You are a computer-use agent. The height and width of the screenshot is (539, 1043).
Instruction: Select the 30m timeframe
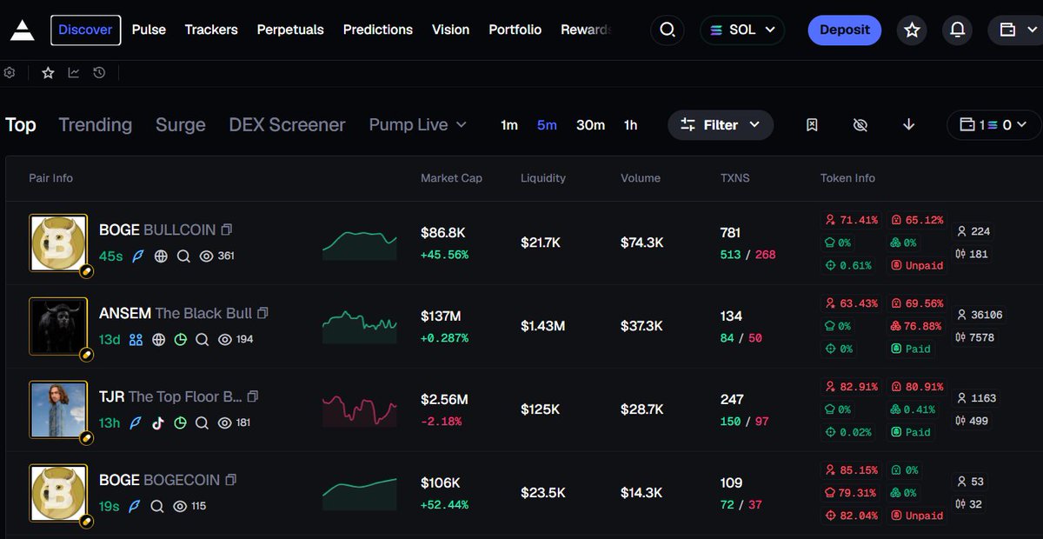(x=590, y=125)
